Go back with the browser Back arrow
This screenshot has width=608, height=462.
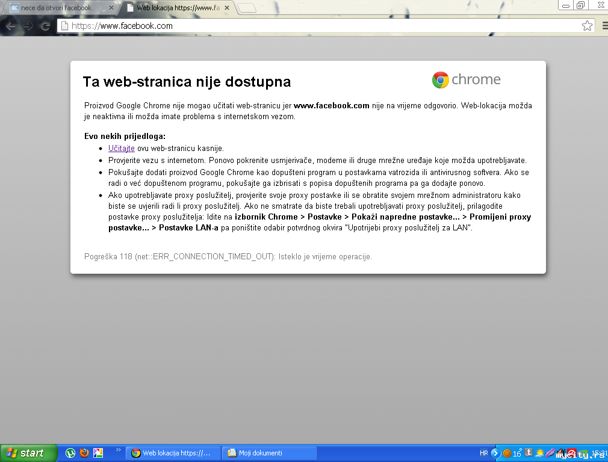11,26
